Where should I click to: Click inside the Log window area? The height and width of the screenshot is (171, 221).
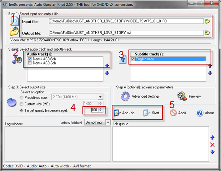[x=58, y=144]
